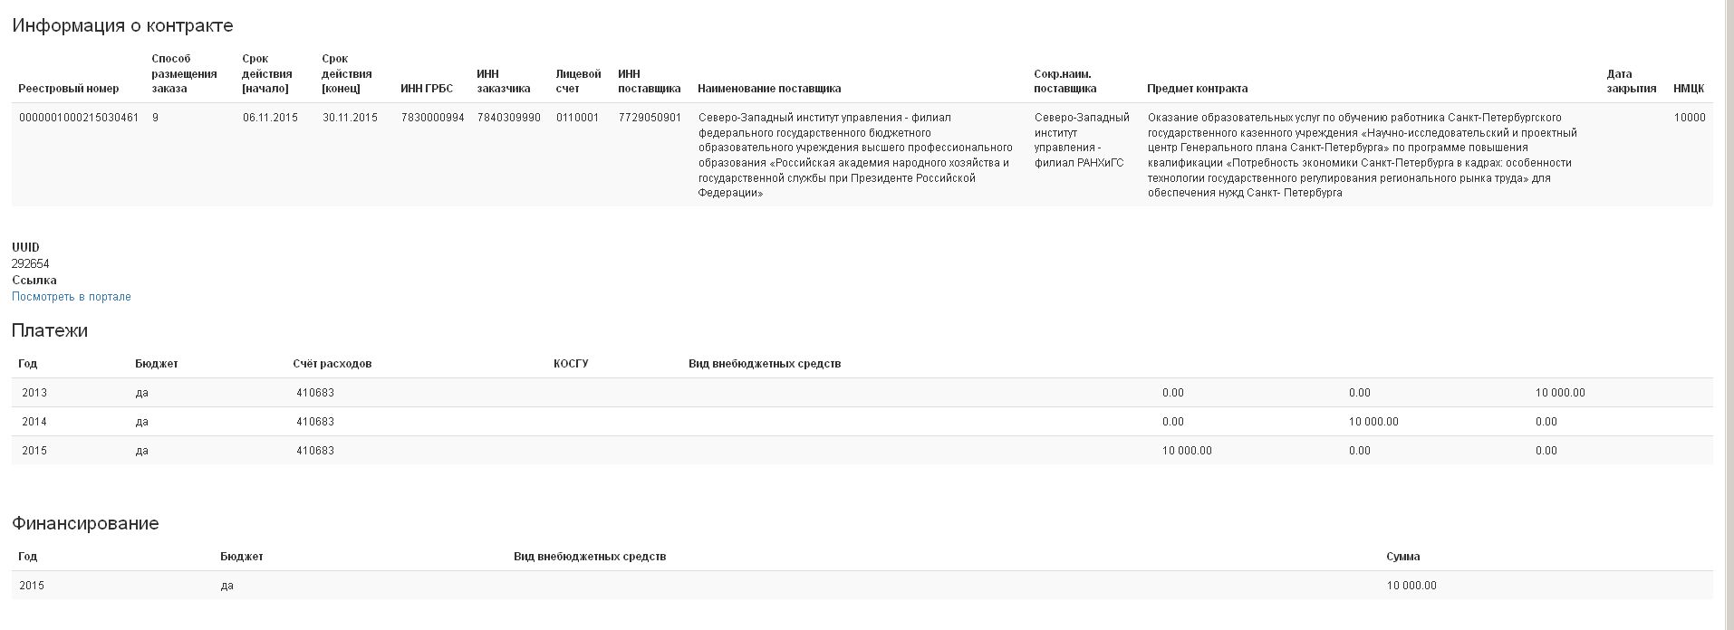Select year 2013 in the payments table
The width and height of the screenshot is (1734, 630).
(x=34, y=393)
